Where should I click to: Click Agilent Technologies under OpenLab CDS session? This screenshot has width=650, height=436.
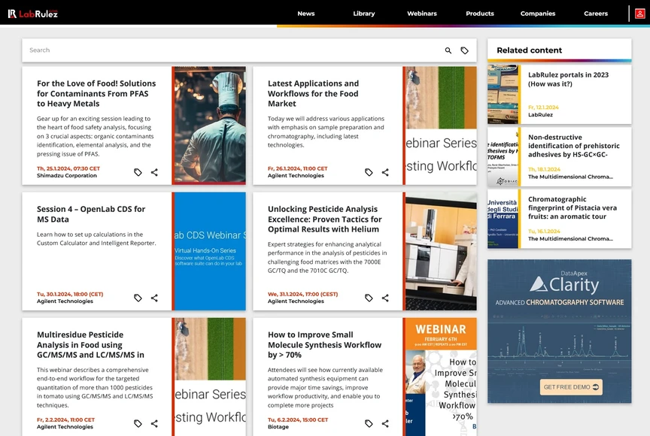(x=65, y=301)
